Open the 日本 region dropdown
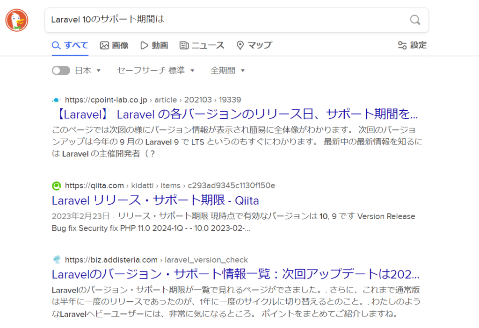479x328 pixels. click(x=87, y=71)
